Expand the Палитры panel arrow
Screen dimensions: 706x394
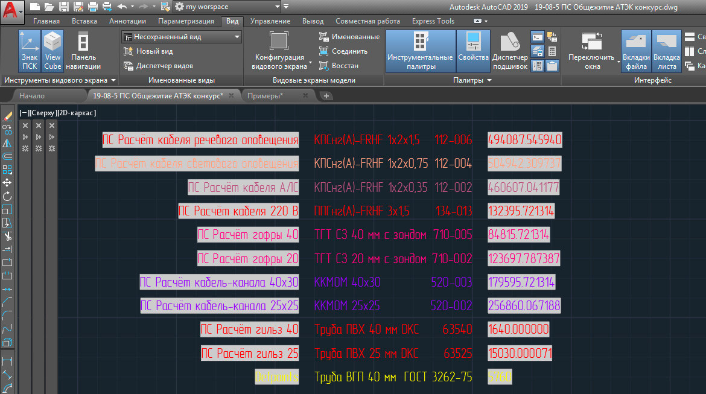point(489,80)
